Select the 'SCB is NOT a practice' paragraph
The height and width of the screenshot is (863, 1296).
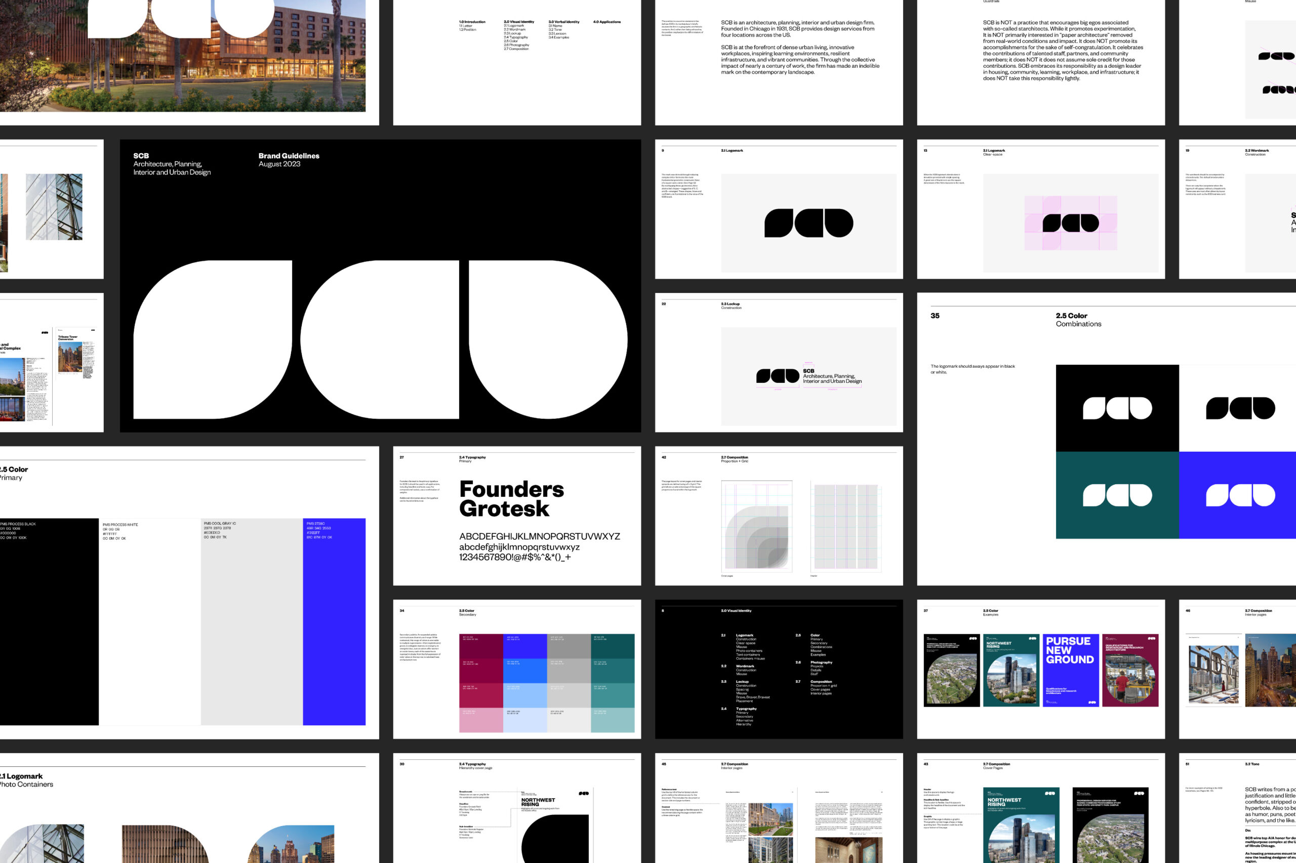point(1063,50)
